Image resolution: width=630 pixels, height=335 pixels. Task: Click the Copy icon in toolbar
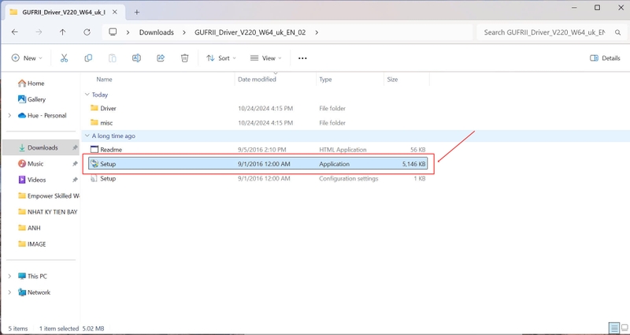pos(88,58)
